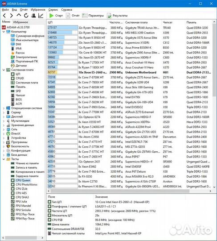Screen dimensions: 217x241
Task: Click the results horizontal scrollbar
Action: point(120,191)
